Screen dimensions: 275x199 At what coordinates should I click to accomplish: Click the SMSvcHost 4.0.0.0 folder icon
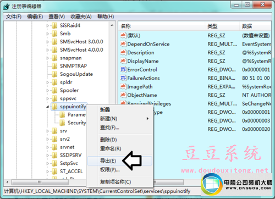click(54, 49)
